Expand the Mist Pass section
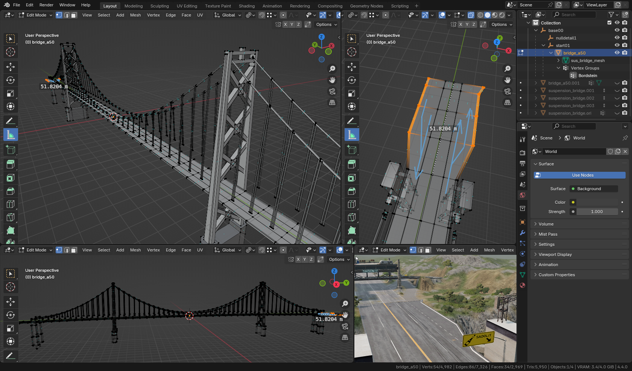 (548, 234)
